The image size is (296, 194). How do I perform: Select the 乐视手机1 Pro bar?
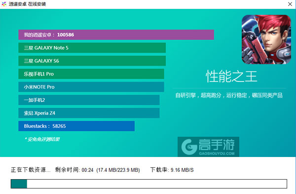[91, 74]
